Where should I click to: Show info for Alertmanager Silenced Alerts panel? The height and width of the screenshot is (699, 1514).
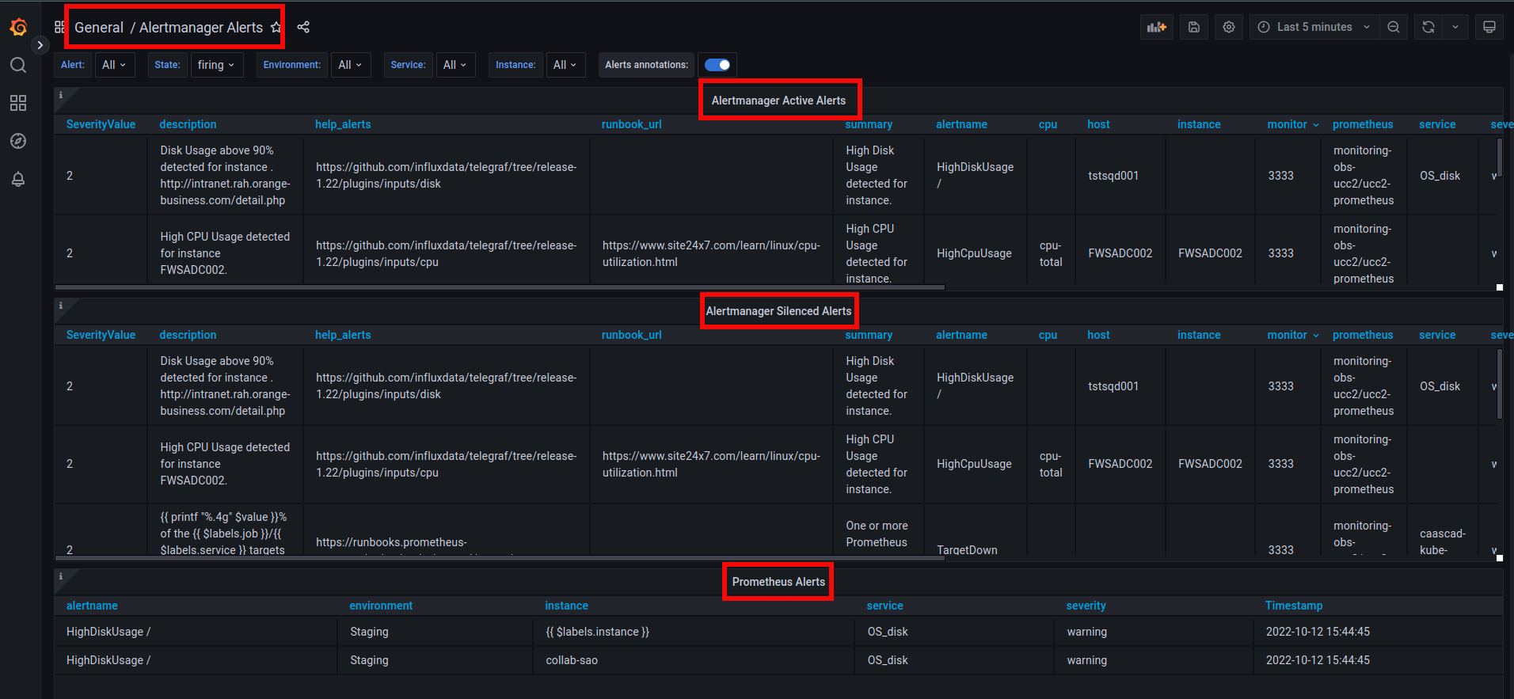61,306
